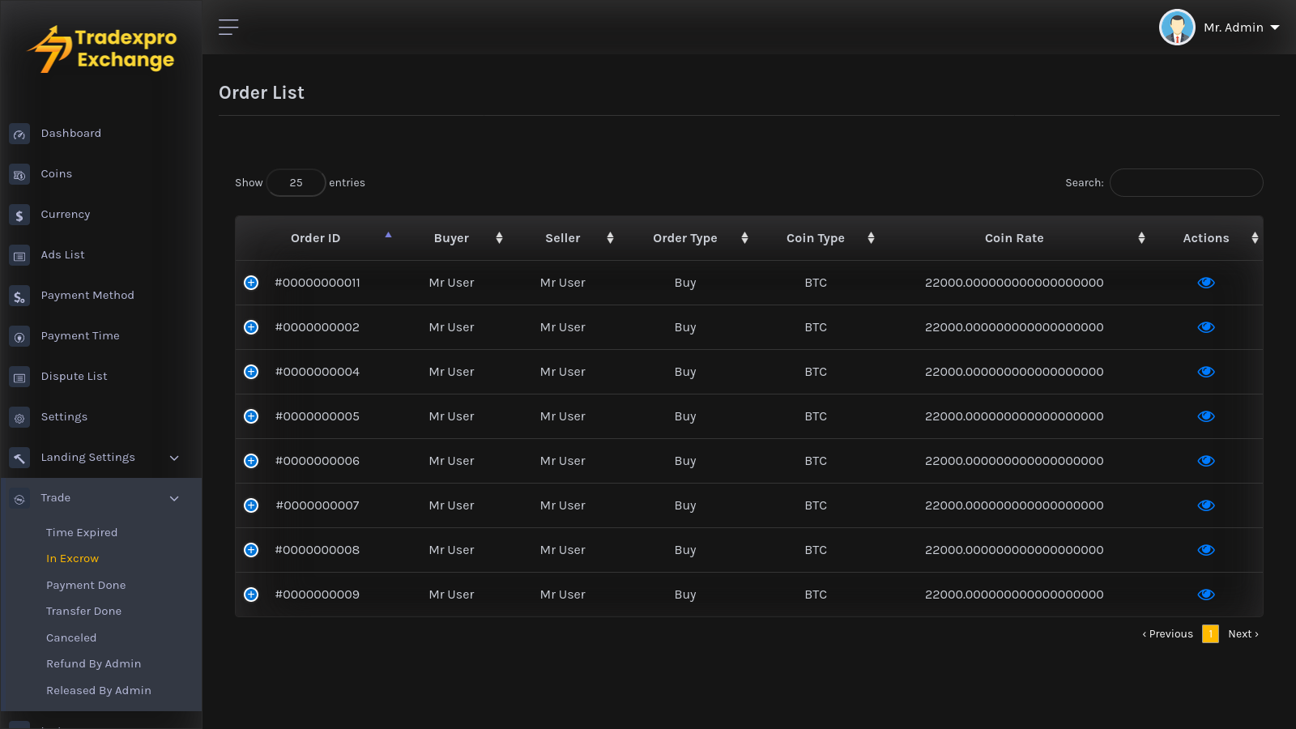Click the Dashboard sidebar icon
Viewport: 1296px width, 729px height.
tap(19, 134)
